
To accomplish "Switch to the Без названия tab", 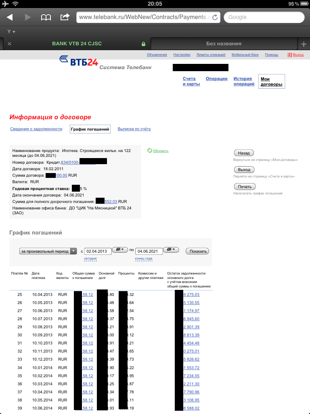I will click(x=224, y=44).
